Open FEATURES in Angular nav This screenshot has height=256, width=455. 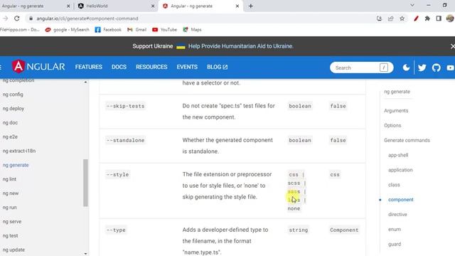click(88, 67)
